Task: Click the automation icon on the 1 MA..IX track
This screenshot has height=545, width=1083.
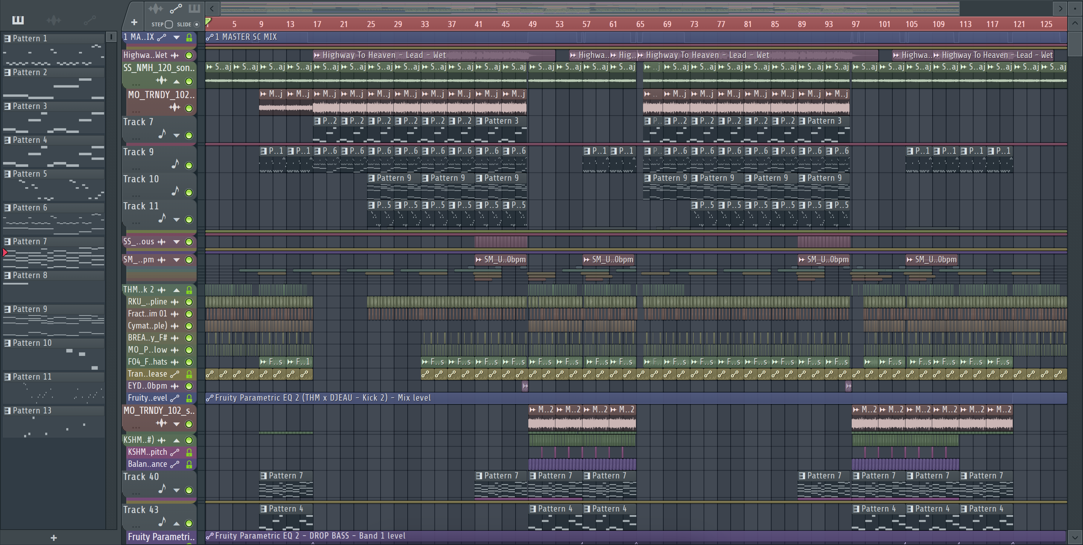Action: [x=161, y=37]
